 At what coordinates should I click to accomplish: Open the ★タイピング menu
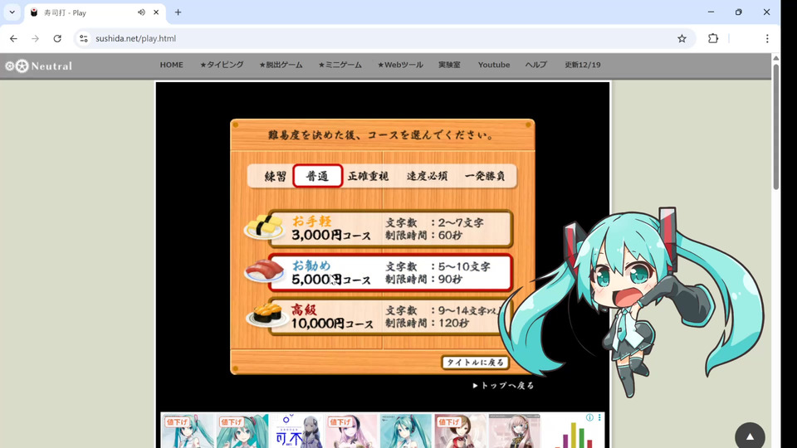222,65
